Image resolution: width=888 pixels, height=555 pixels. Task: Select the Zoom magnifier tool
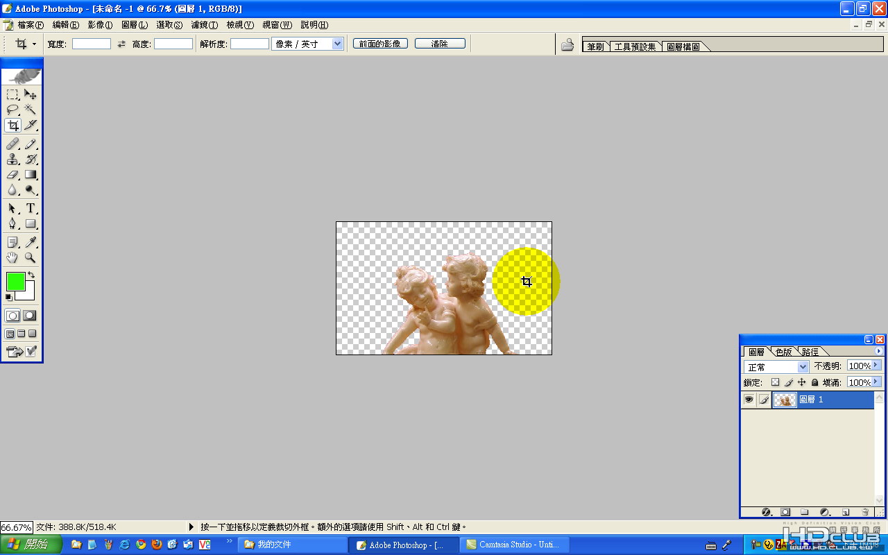(31, 257)
